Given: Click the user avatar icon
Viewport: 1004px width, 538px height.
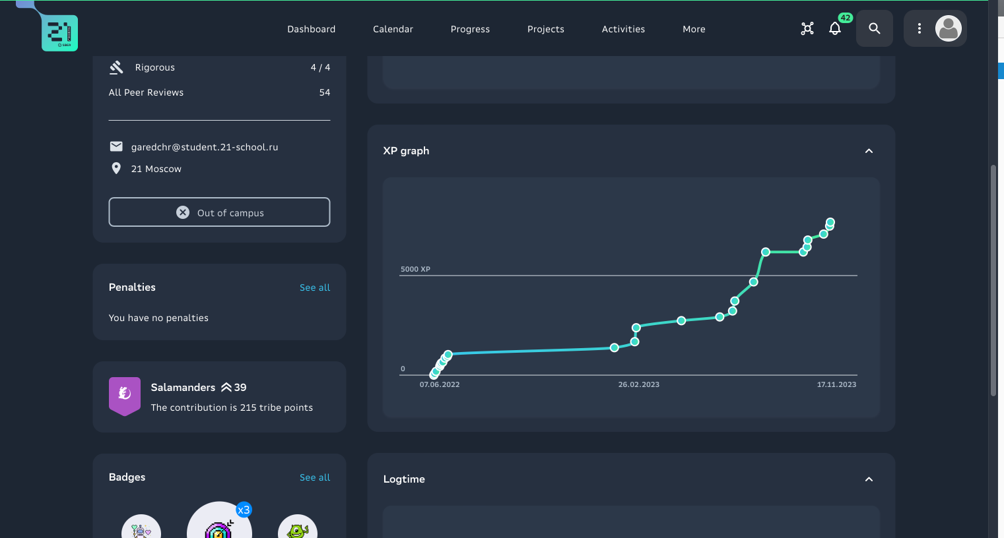Looking at the screenshot, I should click(949, 29).
